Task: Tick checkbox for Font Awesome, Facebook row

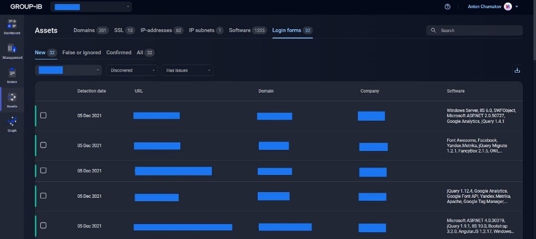Action: pos(43,145)
